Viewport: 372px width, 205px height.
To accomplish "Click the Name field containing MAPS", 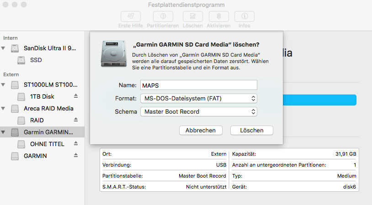I will click(199, 85).
